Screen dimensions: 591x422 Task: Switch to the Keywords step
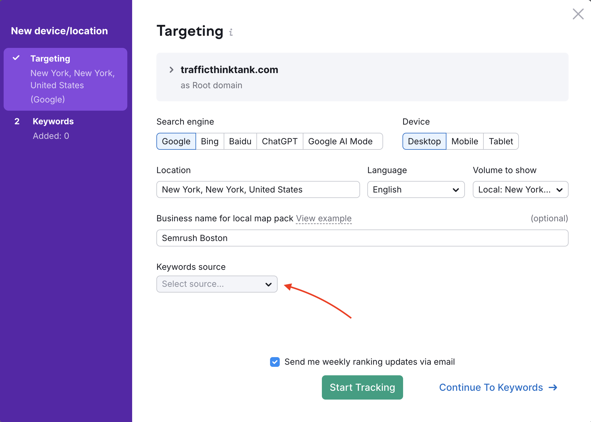(x=53, y=121)
